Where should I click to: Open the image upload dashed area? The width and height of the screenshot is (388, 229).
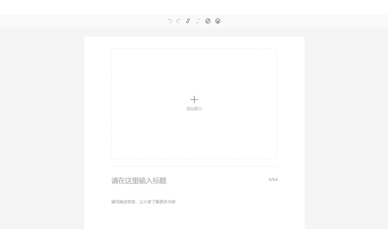(x=194, y=104)
